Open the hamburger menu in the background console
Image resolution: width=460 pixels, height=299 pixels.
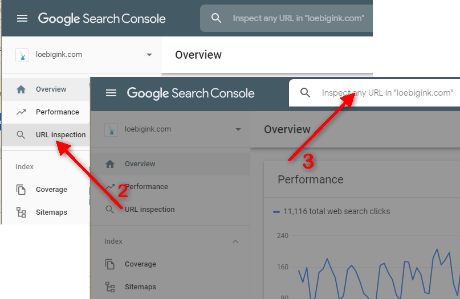(x=22, y=18)
